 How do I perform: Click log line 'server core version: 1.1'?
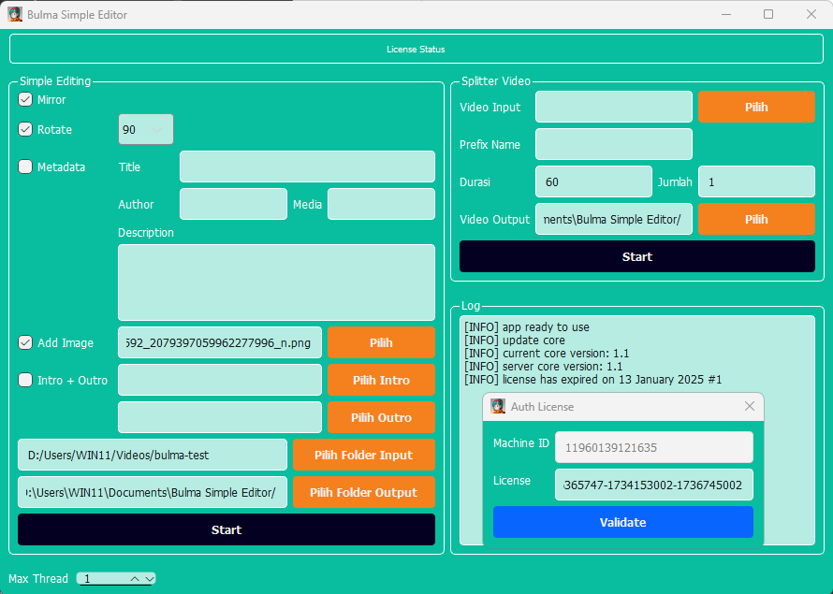pos(544,367)
